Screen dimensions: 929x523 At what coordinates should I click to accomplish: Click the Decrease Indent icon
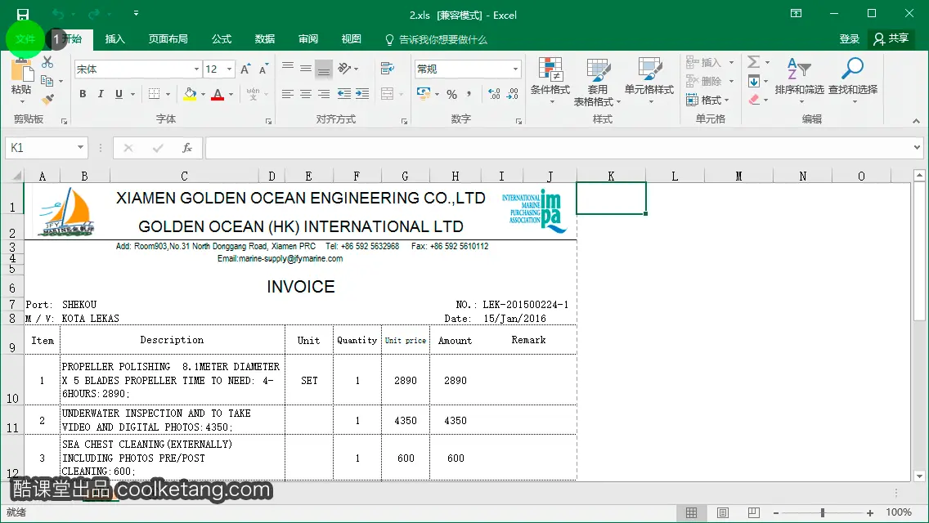tap(343, 94)
